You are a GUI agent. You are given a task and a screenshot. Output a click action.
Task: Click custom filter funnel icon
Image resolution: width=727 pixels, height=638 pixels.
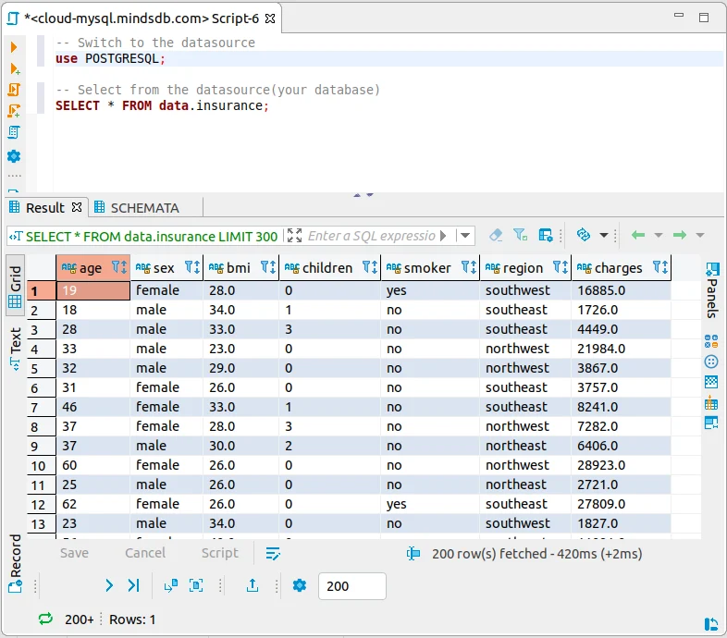[520, 236]
